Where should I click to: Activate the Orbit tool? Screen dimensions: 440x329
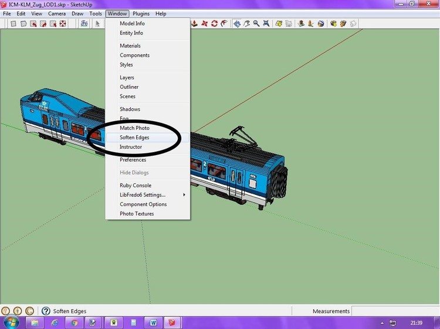pos(237,23)
